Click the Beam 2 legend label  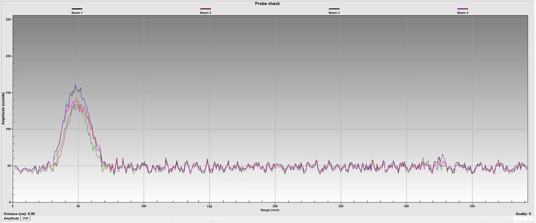206,13
